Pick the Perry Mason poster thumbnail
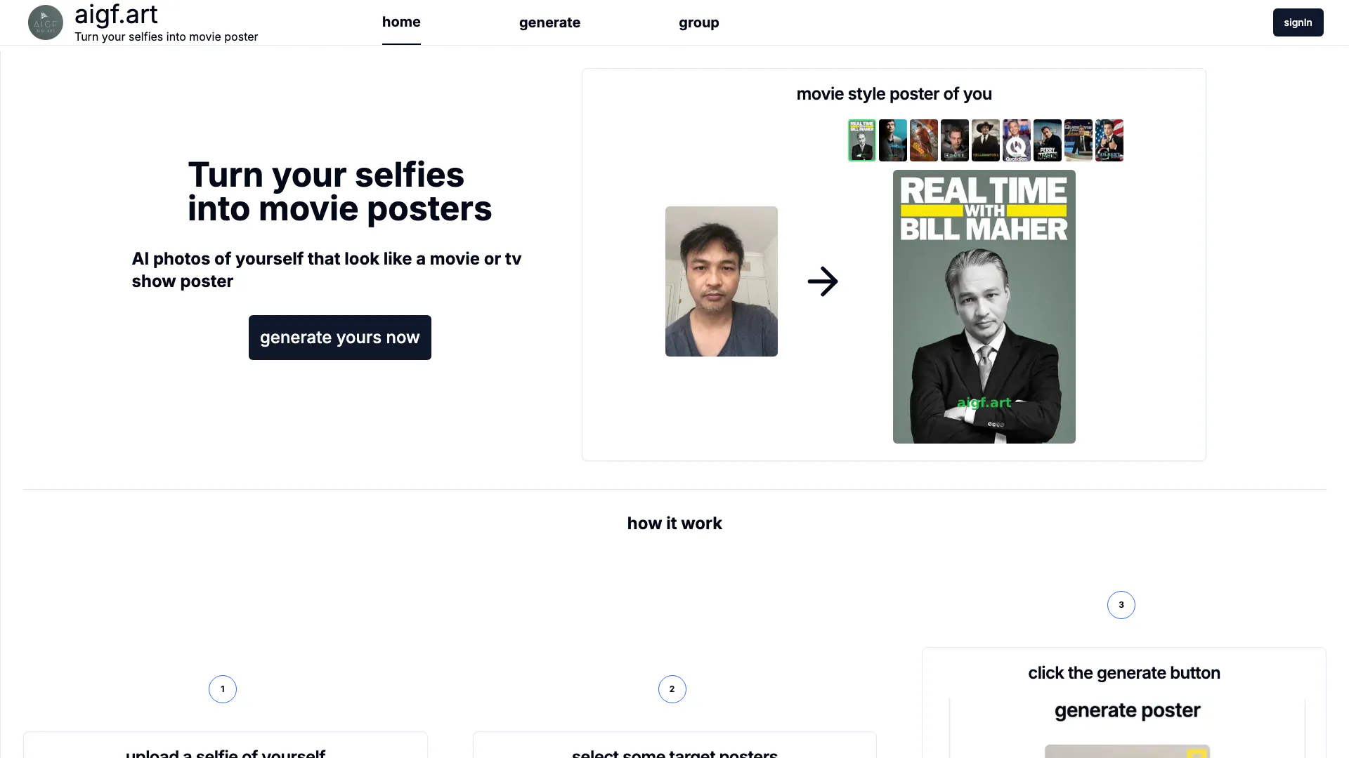The height and width of the screenshot is (758, 1349). click(x=1048, y=140)
